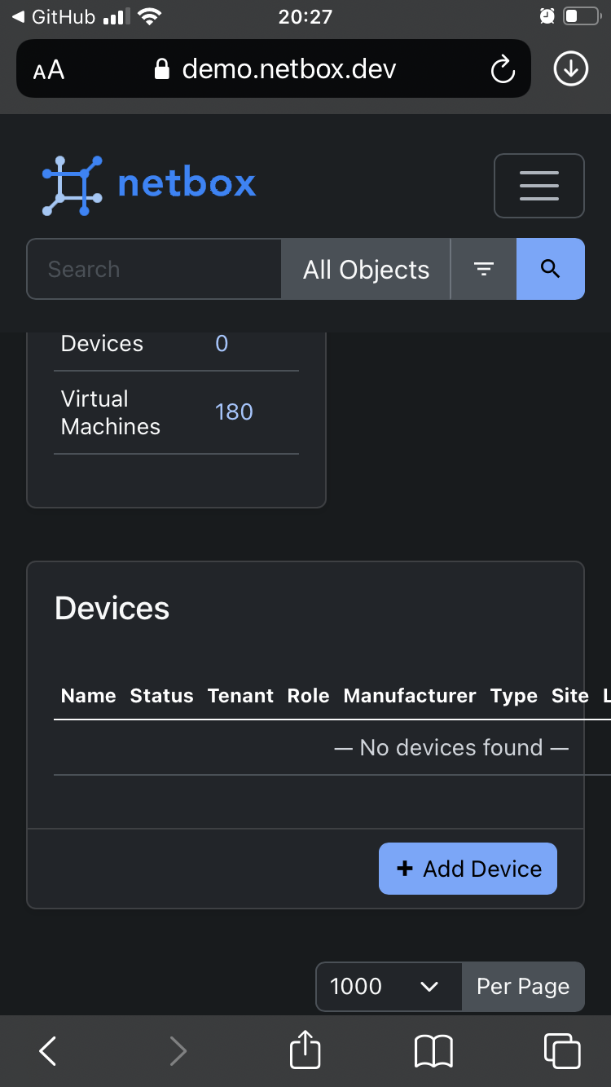The image size is (611, 1087).
Task: Open the Devices count showing zero
Action: [221, 343]
